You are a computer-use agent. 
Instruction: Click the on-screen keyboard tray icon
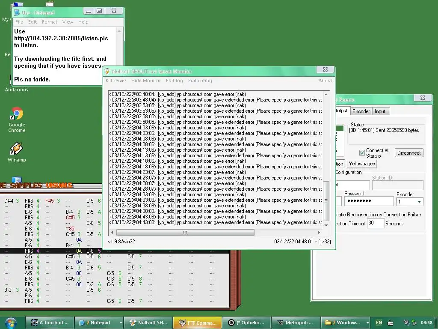pyautogui.click(x=391, y=323)
